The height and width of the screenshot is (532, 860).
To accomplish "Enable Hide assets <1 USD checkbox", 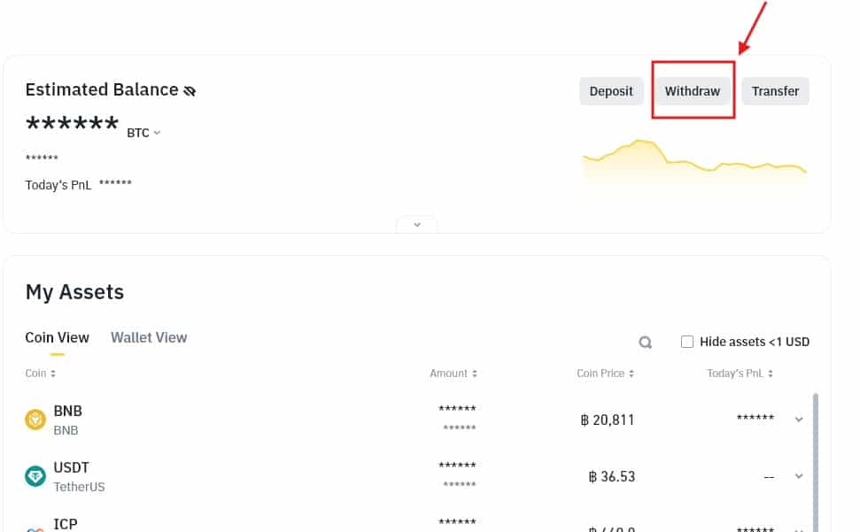I will (687, 342).
